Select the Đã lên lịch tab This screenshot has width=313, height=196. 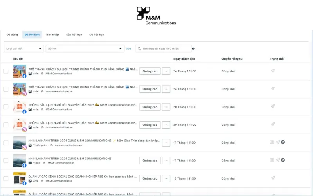coord(32,35)
